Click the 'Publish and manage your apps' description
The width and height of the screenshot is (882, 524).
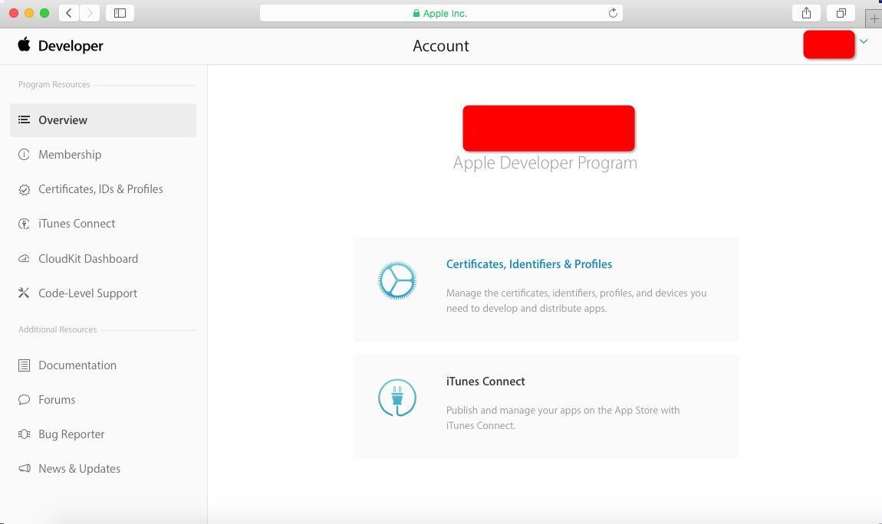click(563, 418)
